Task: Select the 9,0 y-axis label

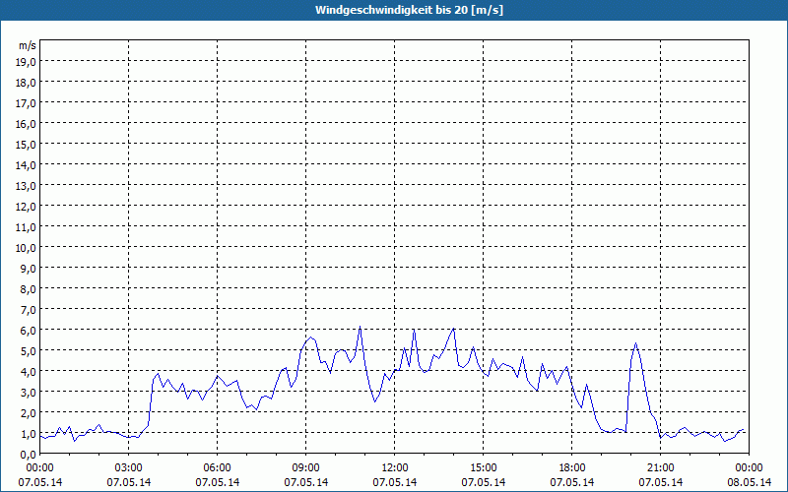Action: pyautogui.click(x=29, y=268)
